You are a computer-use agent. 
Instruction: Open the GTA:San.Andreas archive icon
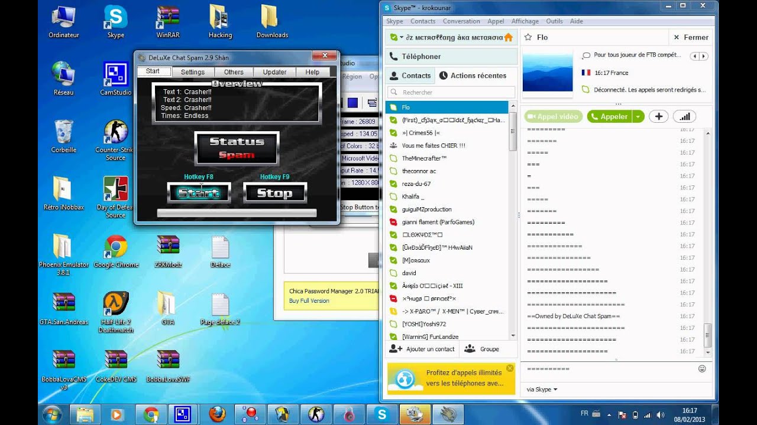64,309
